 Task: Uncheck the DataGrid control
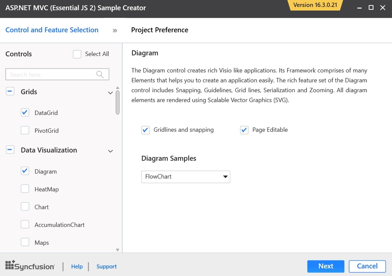25,112
